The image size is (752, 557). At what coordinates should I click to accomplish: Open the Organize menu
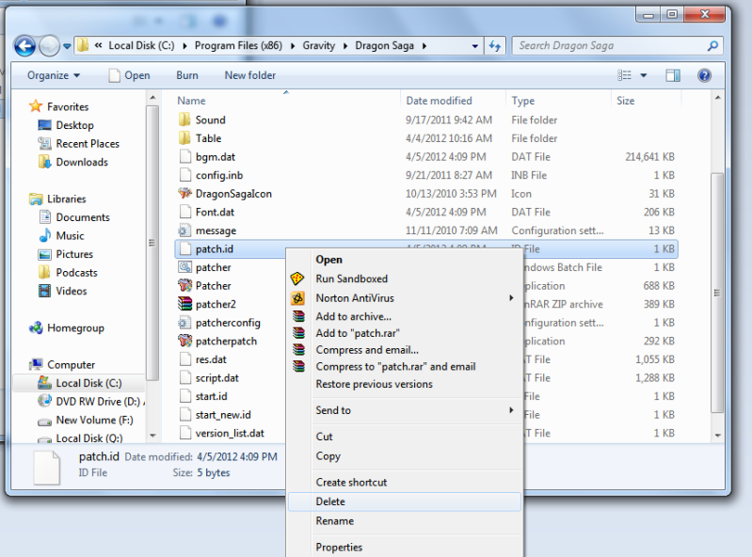pyautogui.click(x=54, y=75)
